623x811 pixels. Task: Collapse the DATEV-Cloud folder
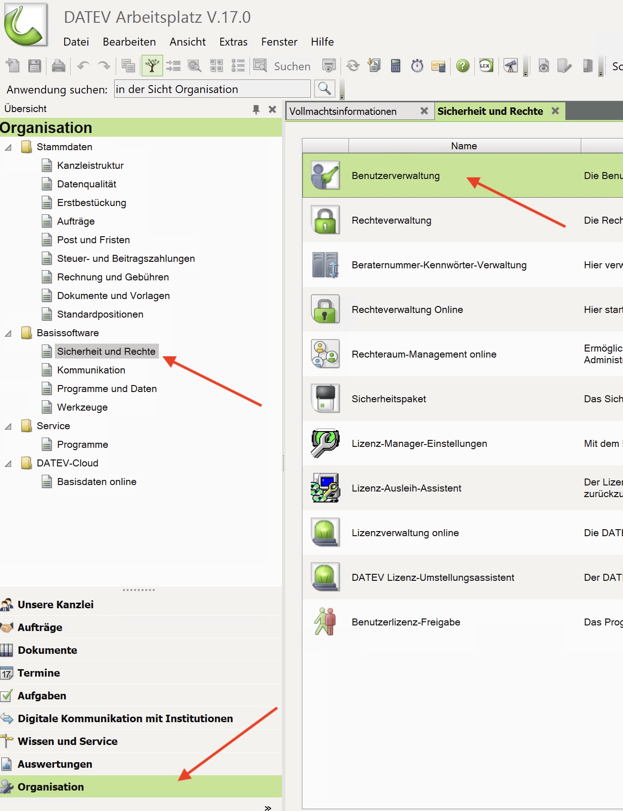tap(8, 464)
